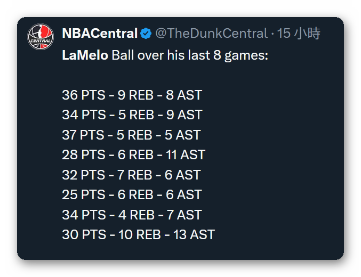Click the text "over his last 8 games:"
Viewport: 361px width, 277px height.
click(x=189, y=56)
